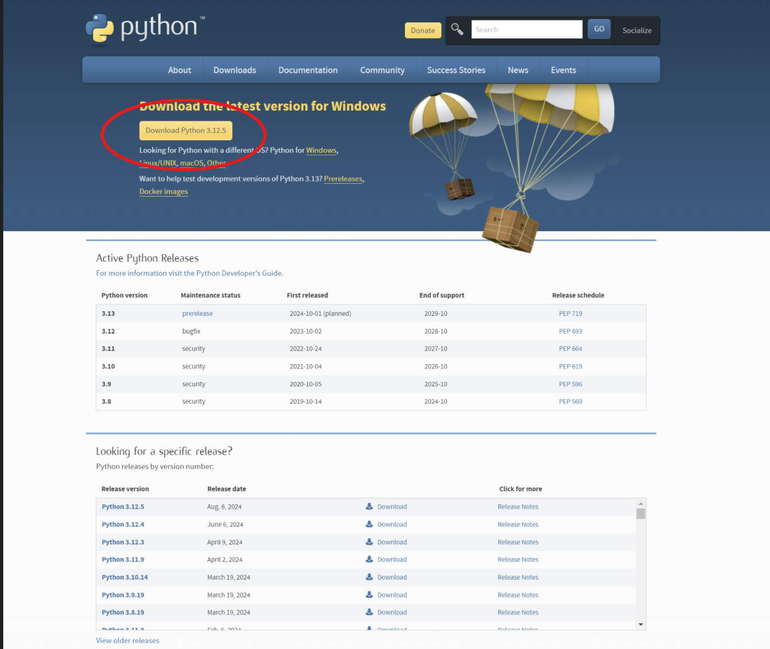Open the Python 3.12.5 release page

click(x=123, y=507)
